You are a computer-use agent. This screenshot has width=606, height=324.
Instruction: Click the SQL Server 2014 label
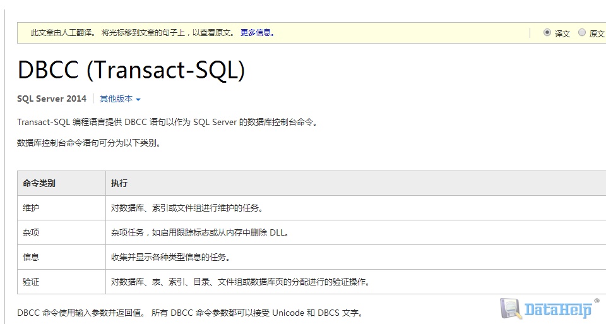coord(52,99)
